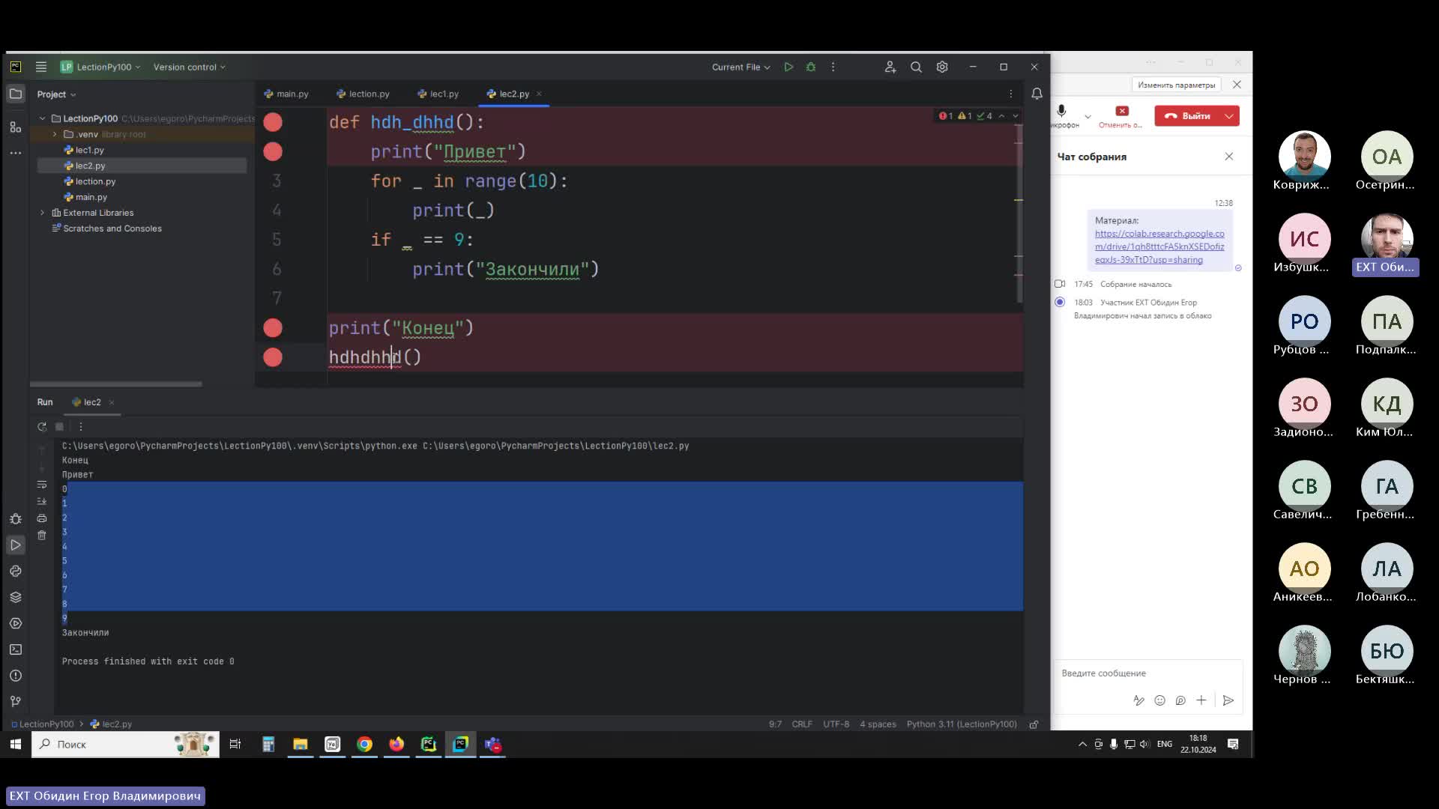This screenshot has height=809, width=1439.
Task: Open more actions menu beside the debug button
Action: pyautogui.click(x=833, y=67)
